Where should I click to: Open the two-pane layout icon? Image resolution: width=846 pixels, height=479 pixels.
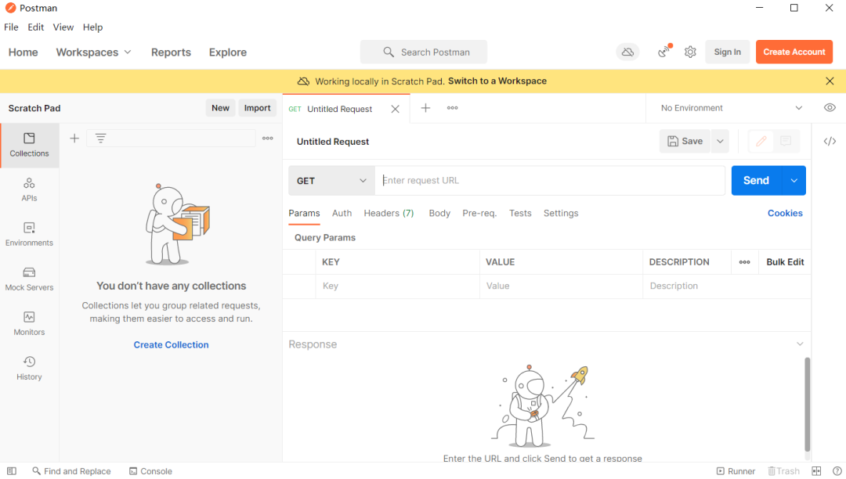click(816, 471)
